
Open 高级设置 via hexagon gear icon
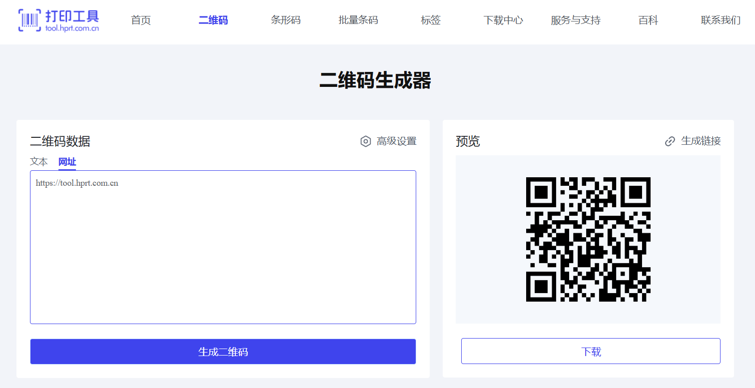(366, 141)
